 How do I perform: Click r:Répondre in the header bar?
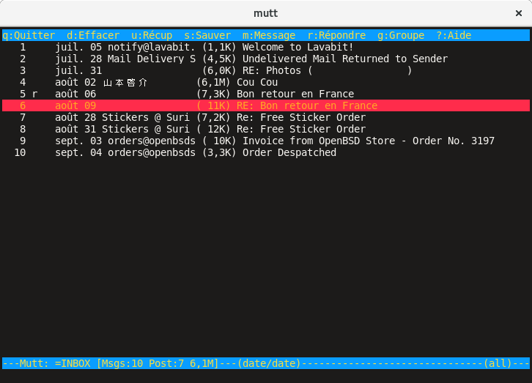click(x=336, y=35)
